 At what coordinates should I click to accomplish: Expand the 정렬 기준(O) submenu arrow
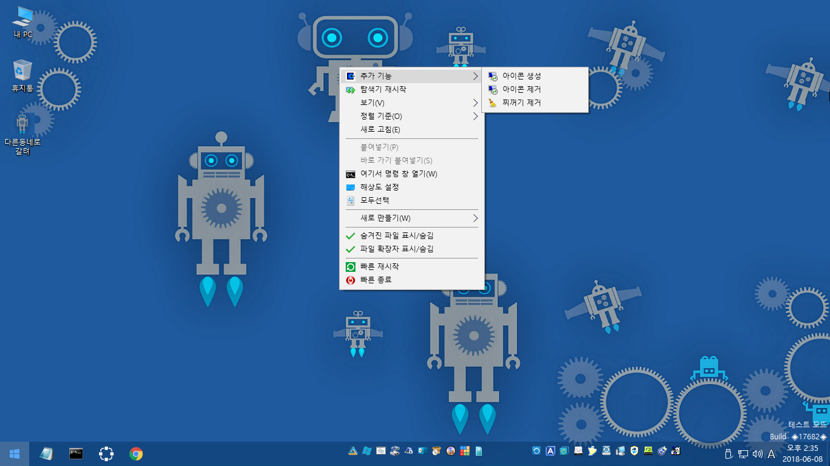coord(475,116)
